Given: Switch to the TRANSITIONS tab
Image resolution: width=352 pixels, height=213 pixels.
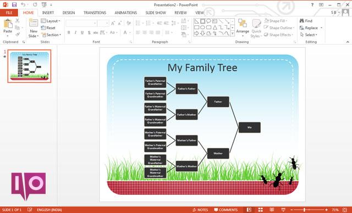Looking at the screenshot, I should 95,13.
